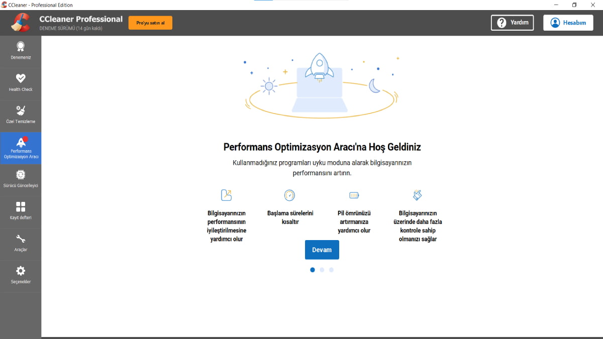Select the first pagination dot
This screenshot has width=603, height=339.
(312, 270)
